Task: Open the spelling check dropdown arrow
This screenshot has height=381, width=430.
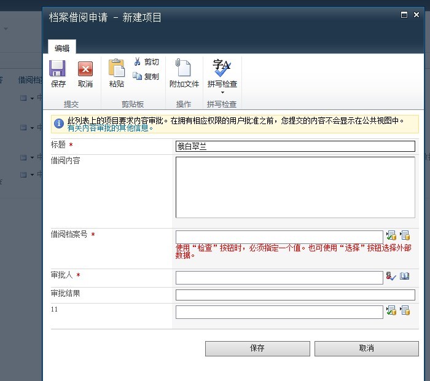Action: 222,92
